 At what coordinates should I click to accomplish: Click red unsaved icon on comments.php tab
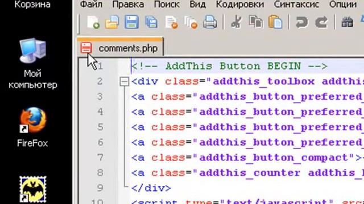[86, 48]
